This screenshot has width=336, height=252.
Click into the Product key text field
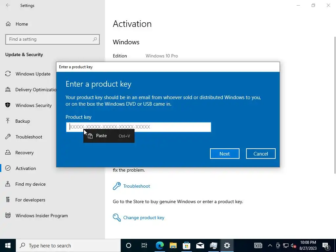tap(138, 127)
